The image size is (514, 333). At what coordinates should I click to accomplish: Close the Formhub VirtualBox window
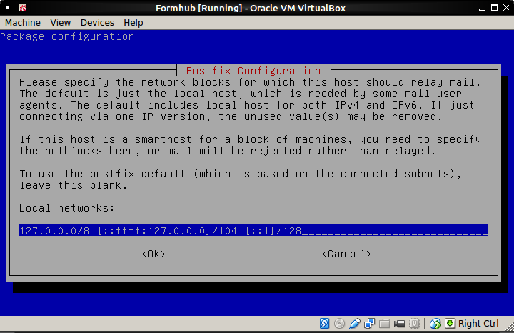pyautogui.click(x=506, y=8)
